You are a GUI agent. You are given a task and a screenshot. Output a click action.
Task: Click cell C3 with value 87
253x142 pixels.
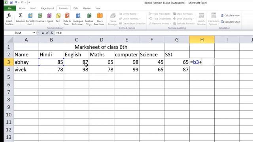coord(76,62)
